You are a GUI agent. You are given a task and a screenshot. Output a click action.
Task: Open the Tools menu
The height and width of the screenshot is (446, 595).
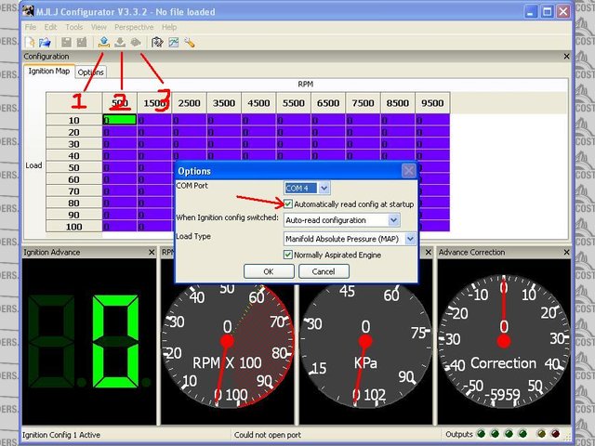click(74, 27)
